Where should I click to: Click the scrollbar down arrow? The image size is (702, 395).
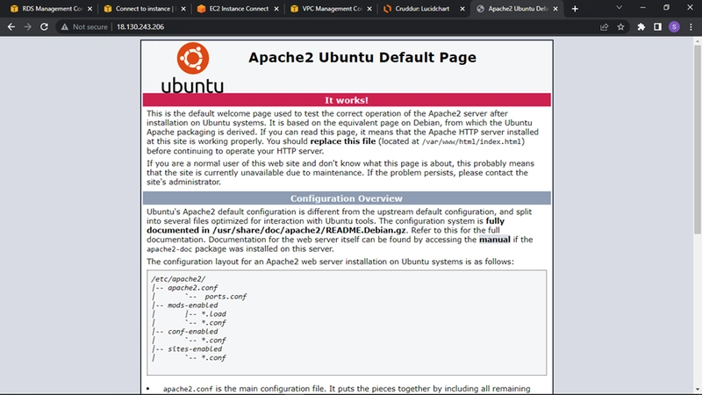point(697,390)
